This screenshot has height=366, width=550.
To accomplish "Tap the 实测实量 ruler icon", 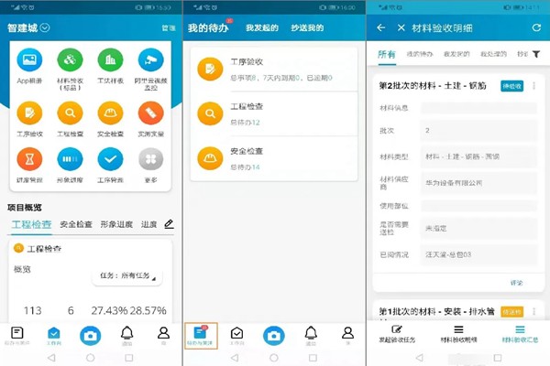I will (x=150, y=113).
